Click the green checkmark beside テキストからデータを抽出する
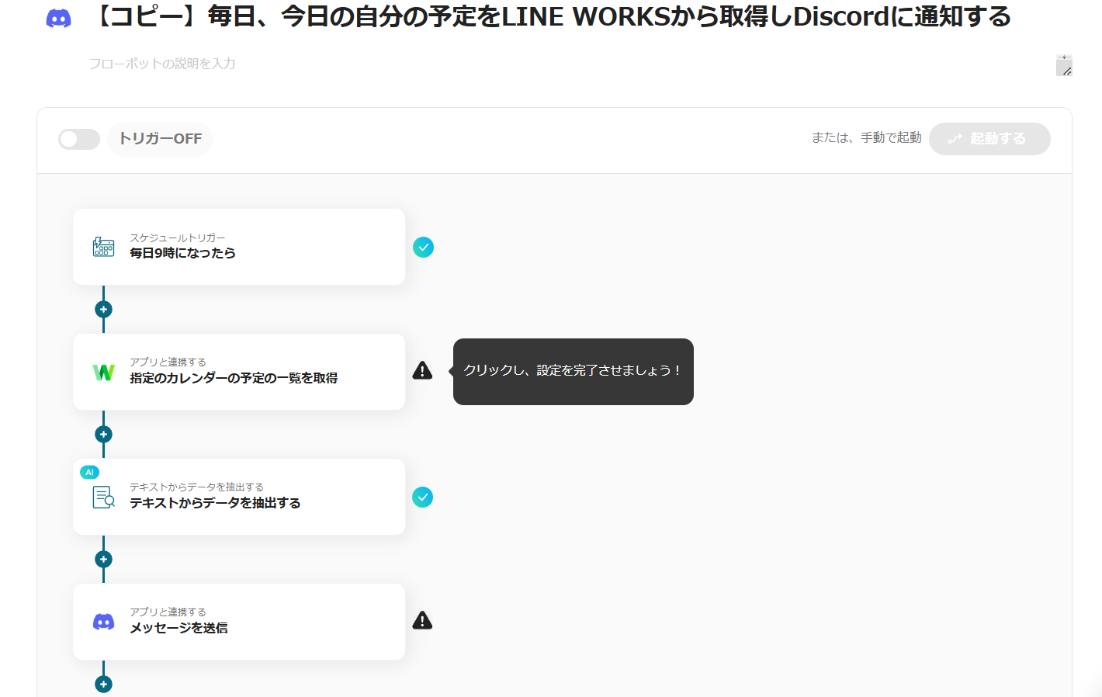This screenshot has height=697, width=1102. (423, 497)
